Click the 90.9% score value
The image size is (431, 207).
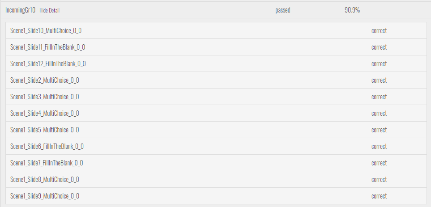(x=352, y=10)
